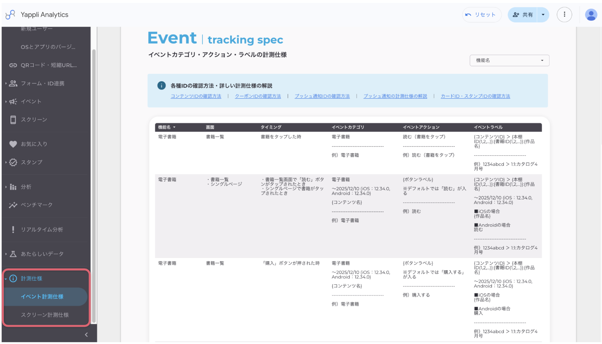This screenshot has width=602, height=344.
Task: Open OSとアプリのバージ... sidebar item
Action: pos(48,47)
